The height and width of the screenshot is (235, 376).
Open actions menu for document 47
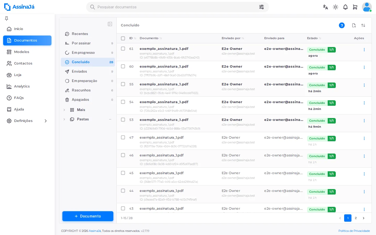pos(364,138)
